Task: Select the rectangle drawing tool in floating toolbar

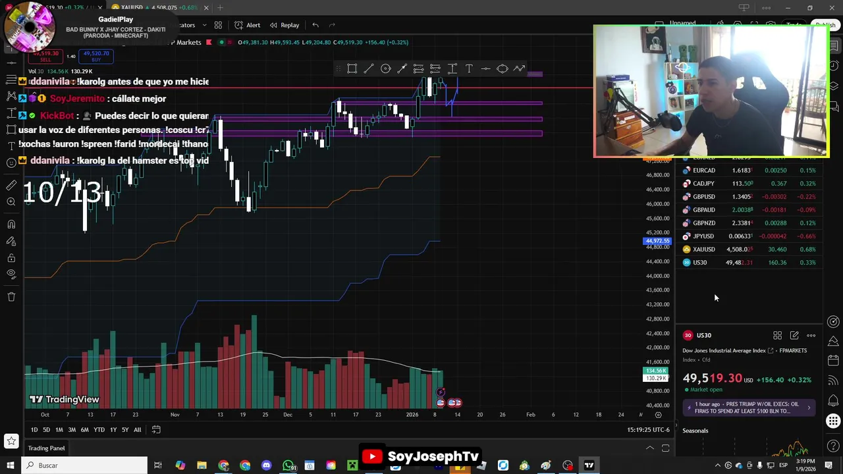Action: pyautogui.click(x=352, y=68)
